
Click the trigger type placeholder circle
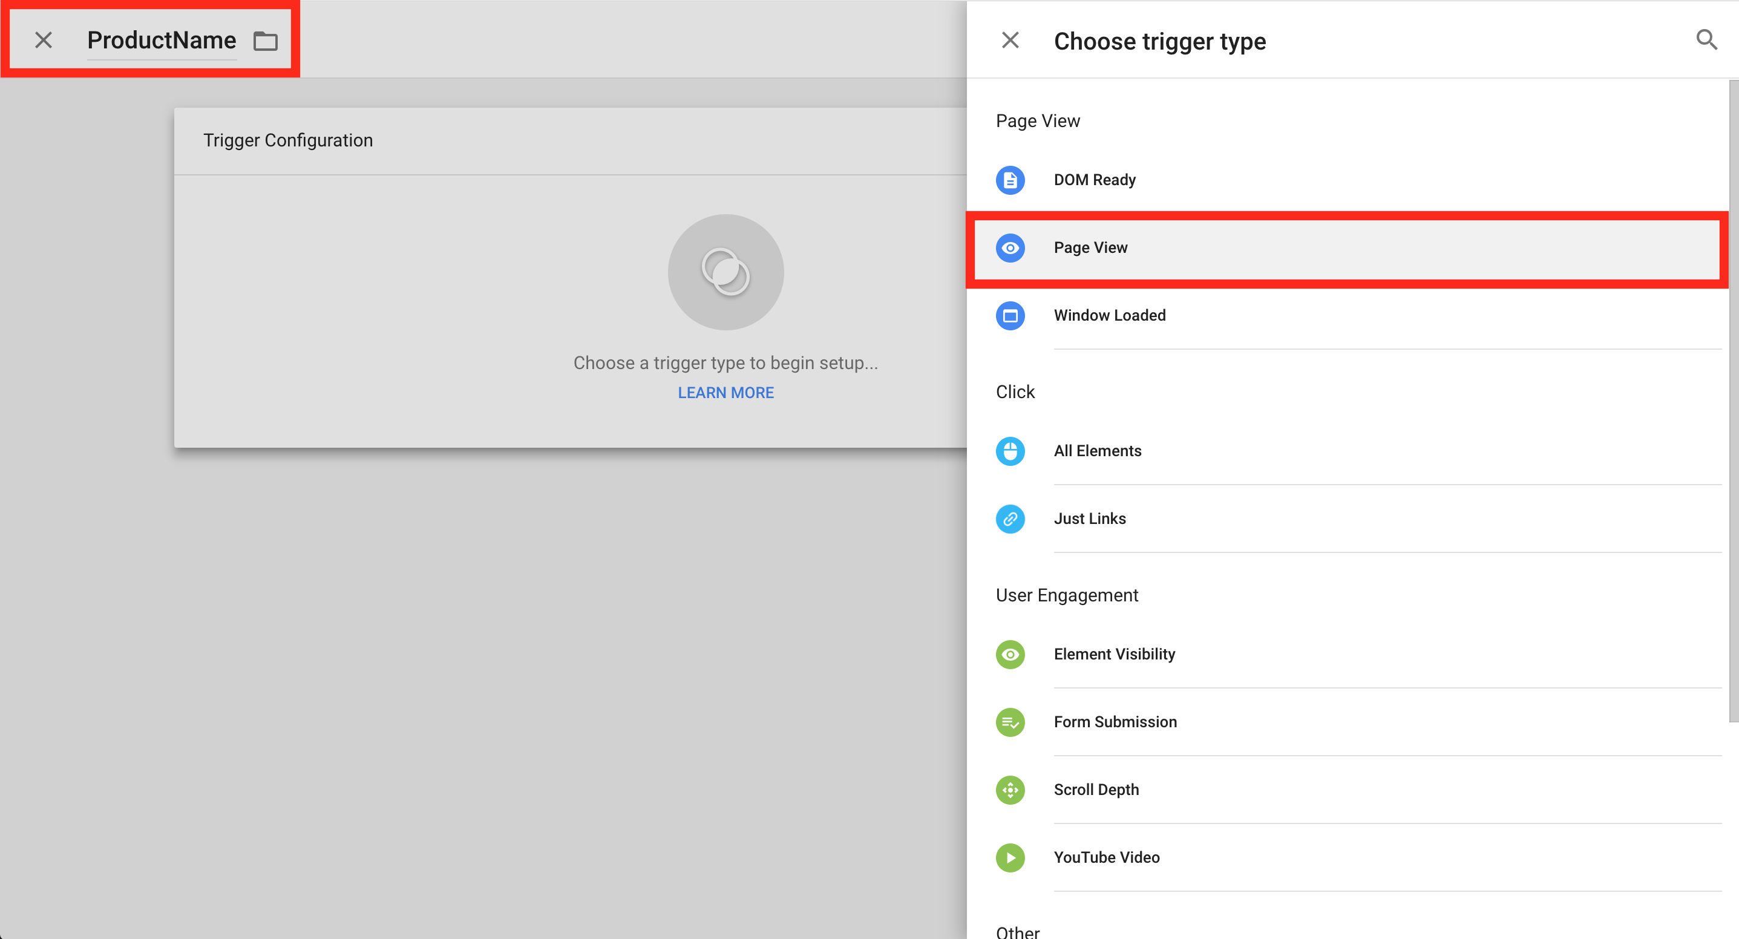click(x=725, y=272)
